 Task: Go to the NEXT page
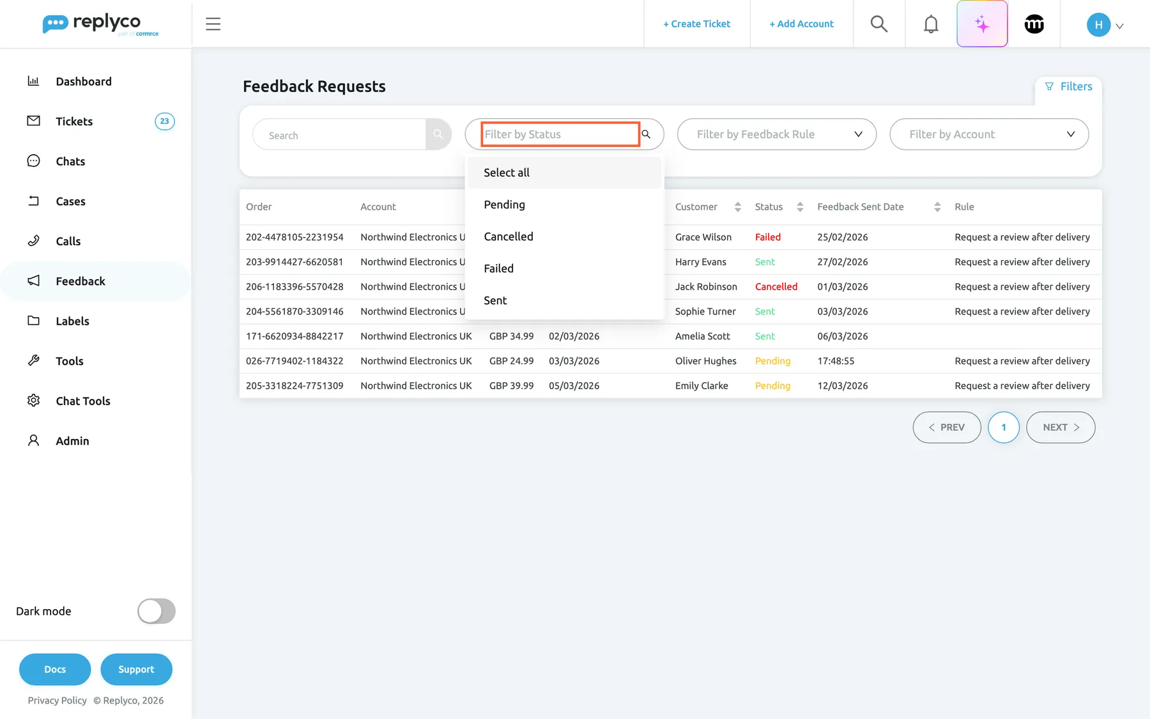click(1061, 427)
